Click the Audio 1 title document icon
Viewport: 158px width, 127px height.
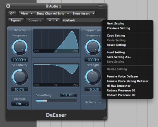(47, 6)
